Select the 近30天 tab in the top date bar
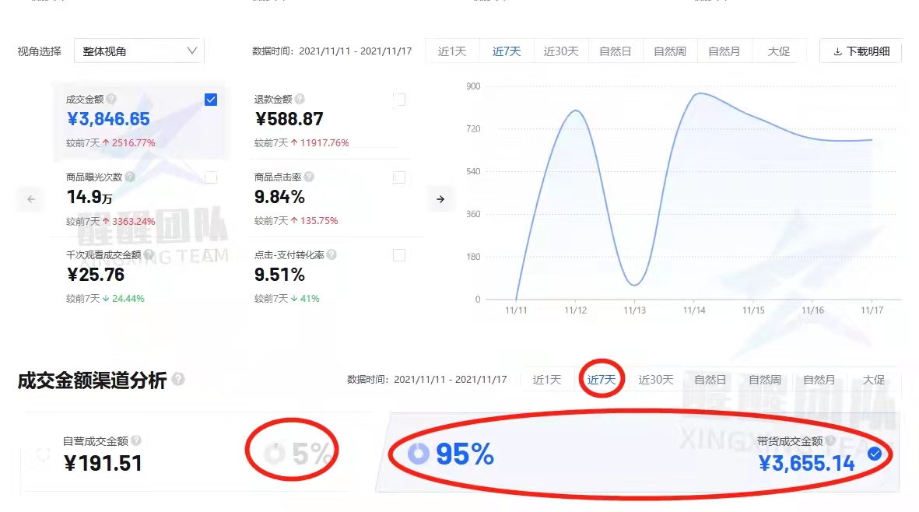This screenshot has width=919, height=512. click(561, 51)
